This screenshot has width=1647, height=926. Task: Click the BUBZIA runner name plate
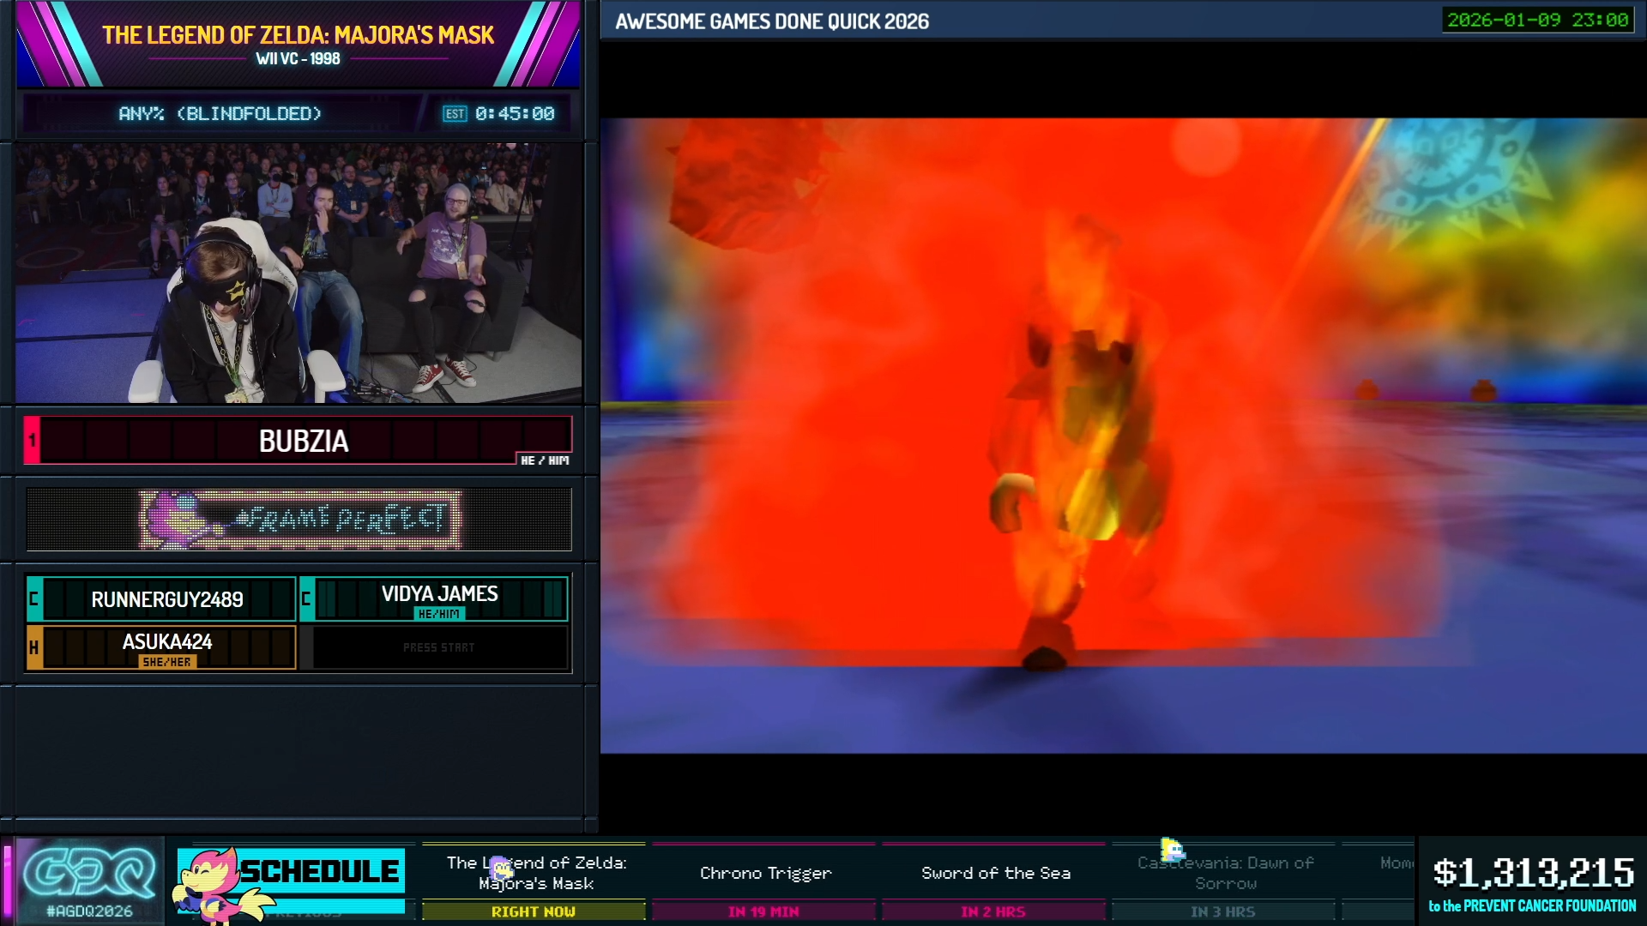304,441
